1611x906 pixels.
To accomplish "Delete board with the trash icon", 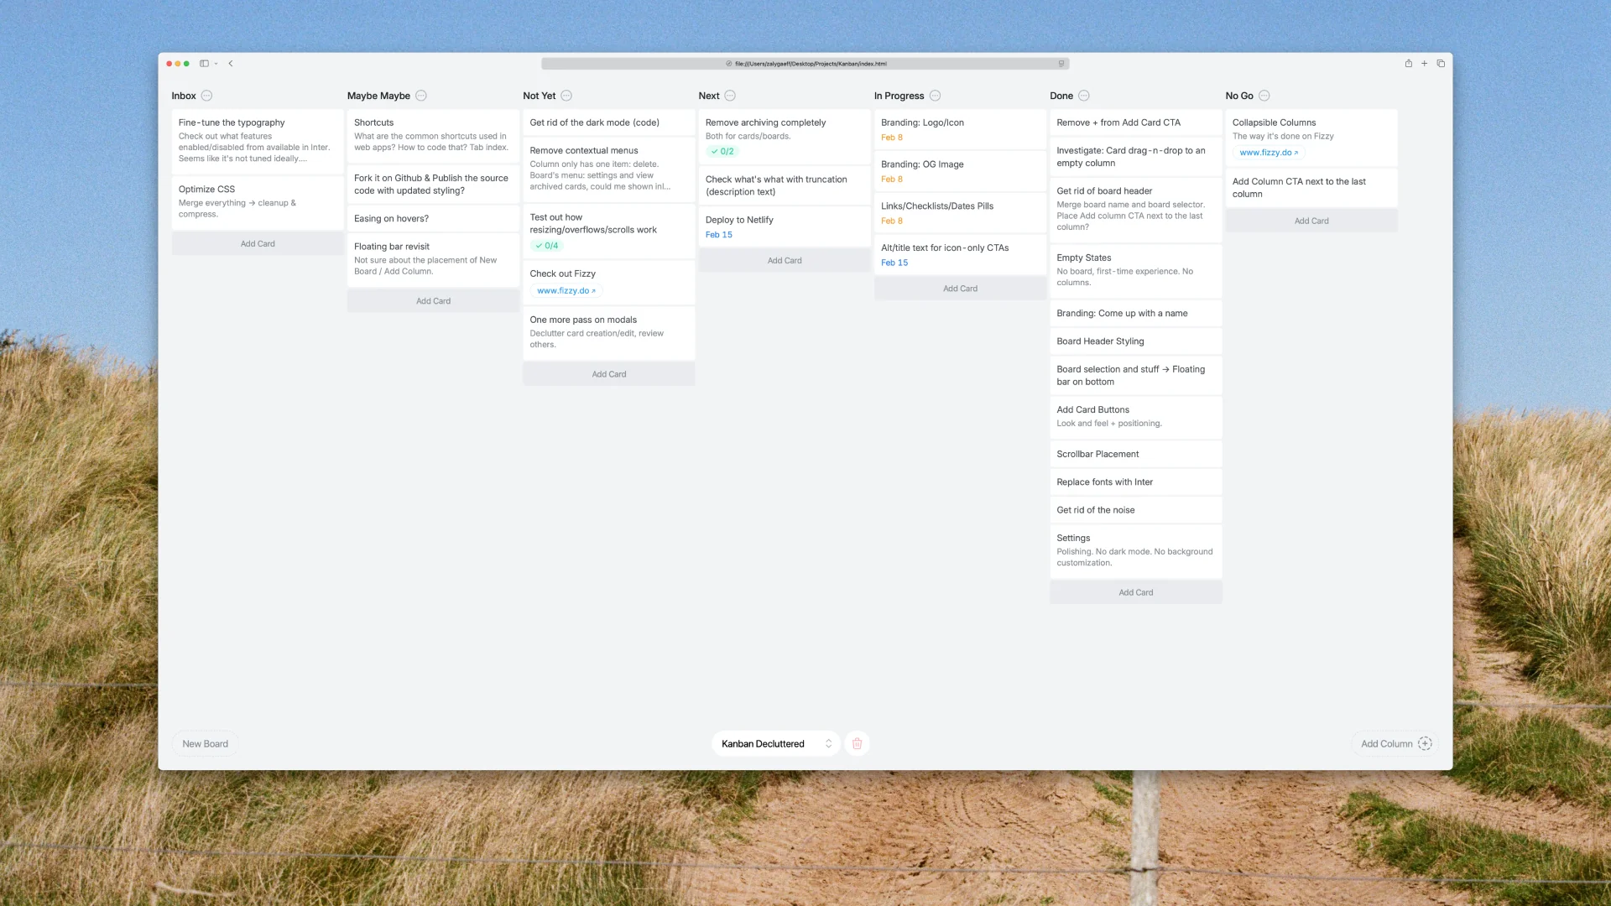I will point(857,743).
